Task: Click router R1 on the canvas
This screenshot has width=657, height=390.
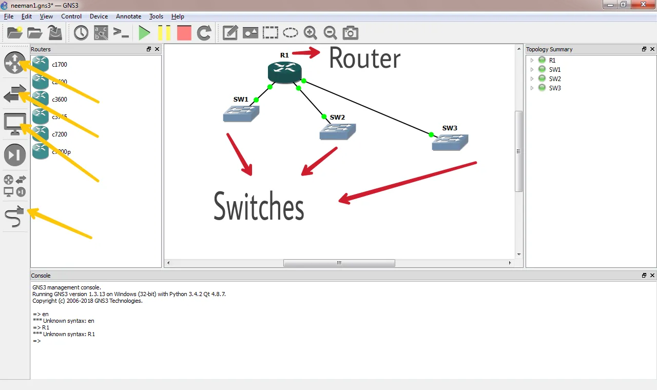Action: (x=284, y=72)
